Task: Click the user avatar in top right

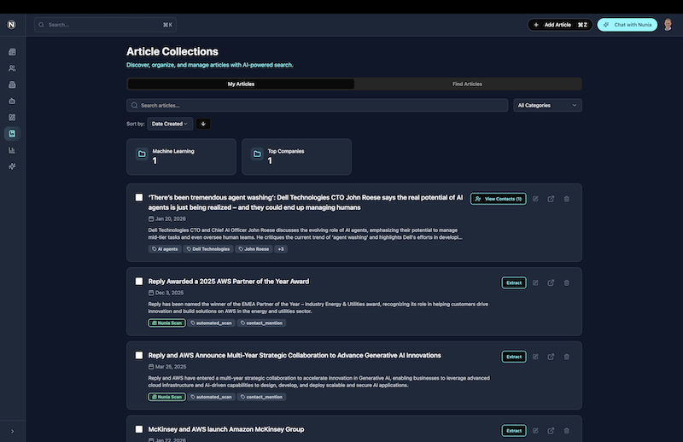Action: (x=668, y=25)
